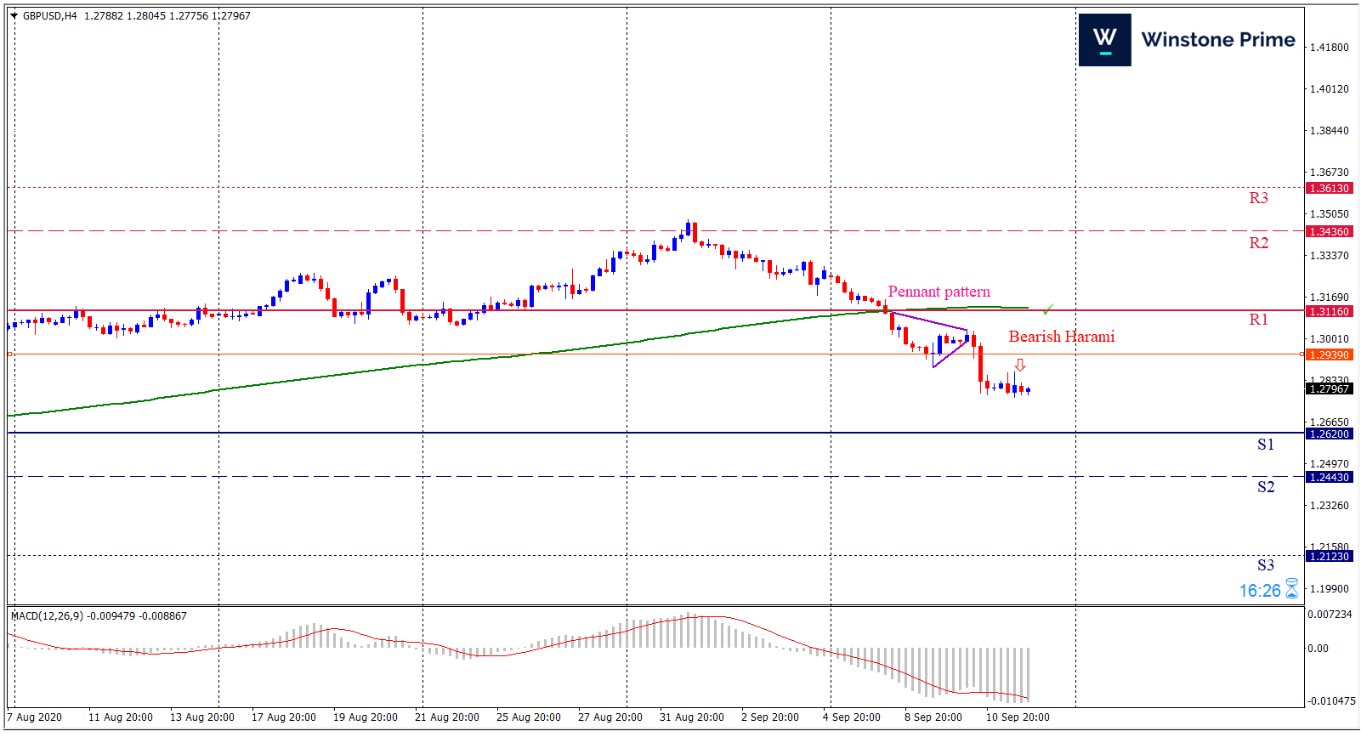The height and width of the screenshot is (737, 1361).
Task: Click the current price tag 1.27967
Action: click(x=1329, y=388)
